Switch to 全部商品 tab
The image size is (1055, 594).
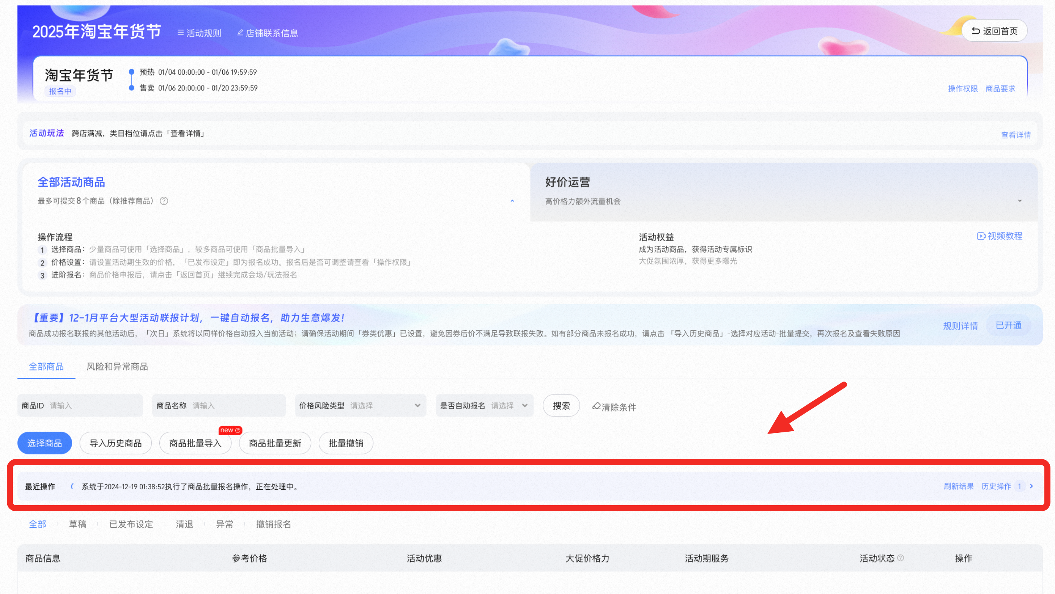point(46,367)
